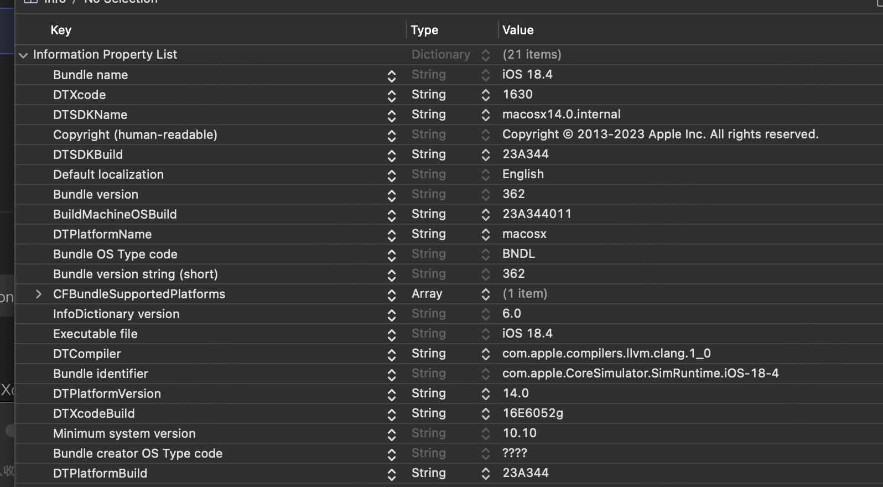Collapse the Information Property List row
This screenshot has height=487, width=883.
pyautogui.click(x=23, y=55)
